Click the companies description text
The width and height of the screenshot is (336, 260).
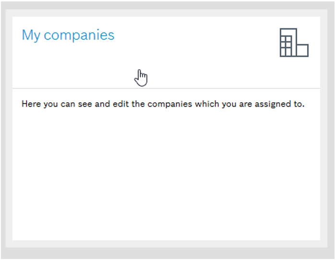pos(163,104)
